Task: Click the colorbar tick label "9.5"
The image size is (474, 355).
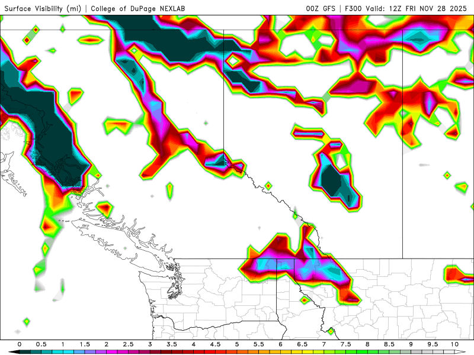Action: (433, 344)
